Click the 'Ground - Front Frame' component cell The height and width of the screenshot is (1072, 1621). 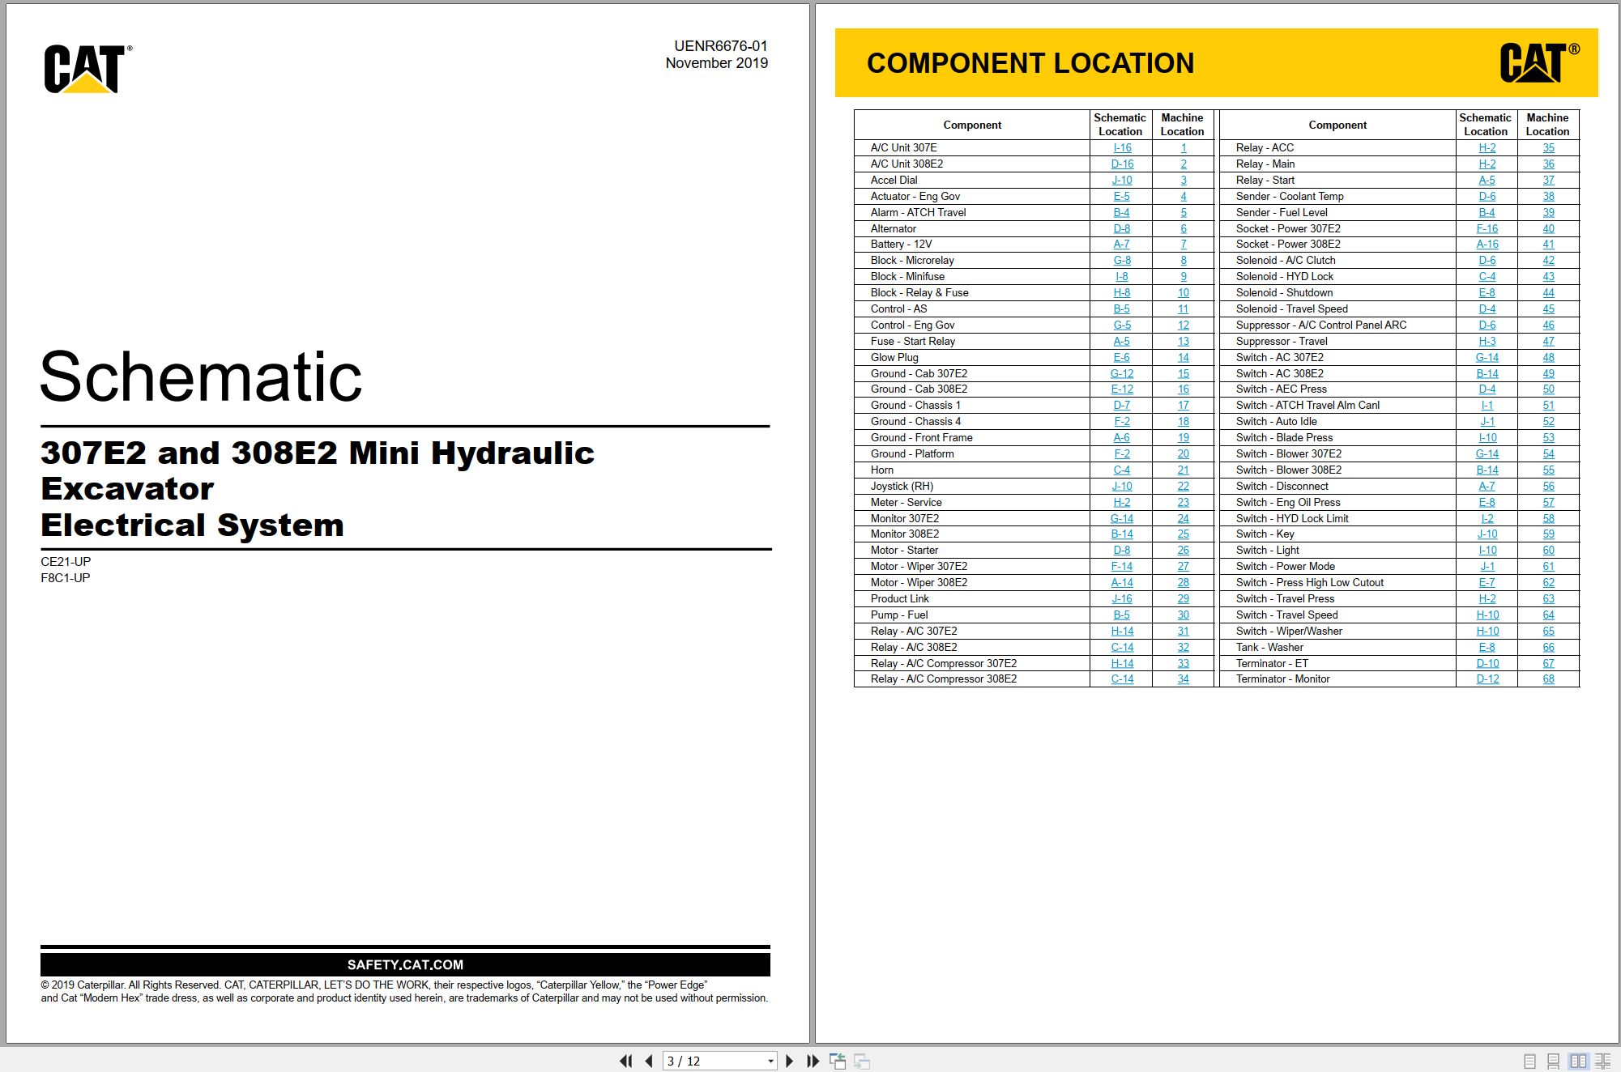point(971,437)
